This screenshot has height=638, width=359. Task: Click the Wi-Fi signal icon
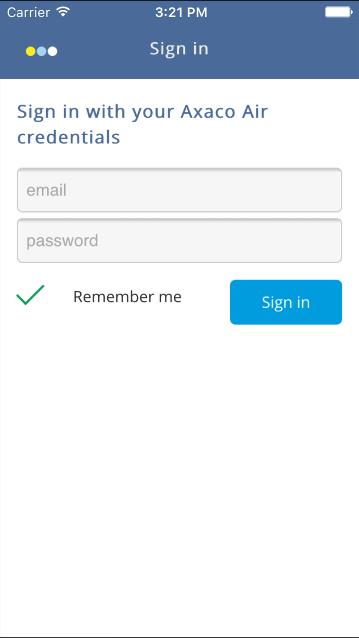(63, 12)
